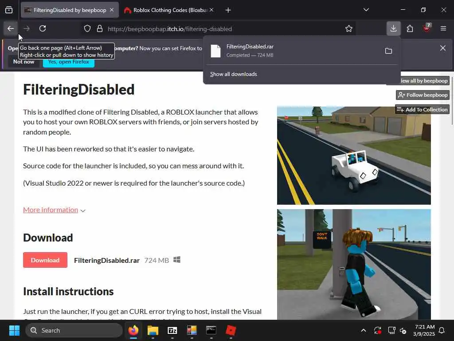This screenshot has height=341, width=454.
Task: Toggle the downloads panel button
Action: [x=394, y=28]
